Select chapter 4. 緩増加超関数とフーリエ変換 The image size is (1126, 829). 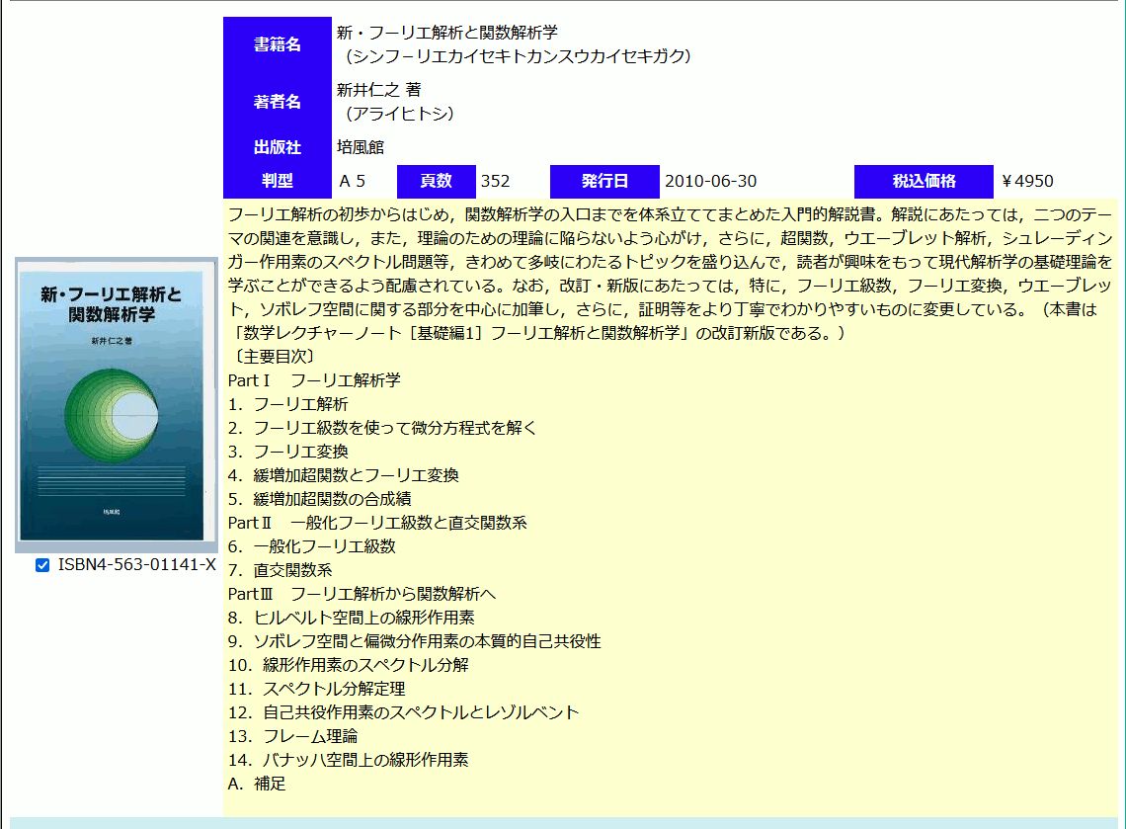point(344,475)
